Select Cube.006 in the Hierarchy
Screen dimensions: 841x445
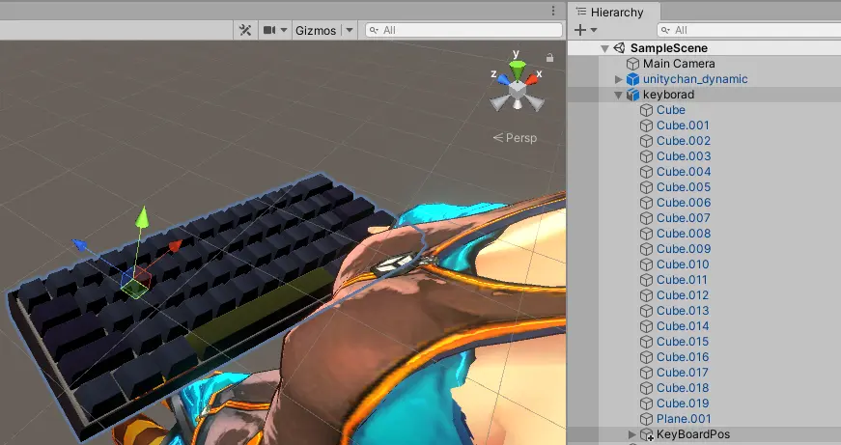pos(684,203)
